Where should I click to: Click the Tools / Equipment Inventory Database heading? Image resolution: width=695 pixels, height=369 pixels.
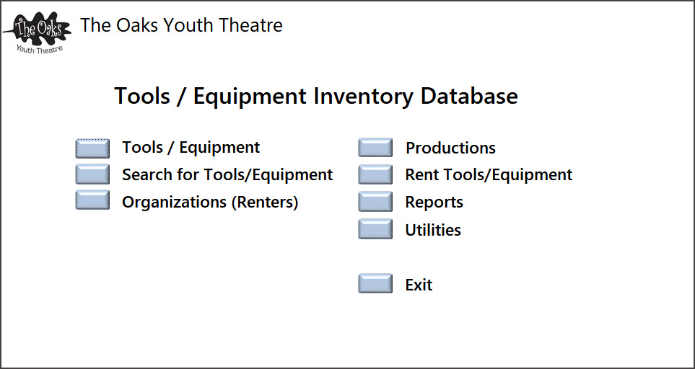pos(316,96)
